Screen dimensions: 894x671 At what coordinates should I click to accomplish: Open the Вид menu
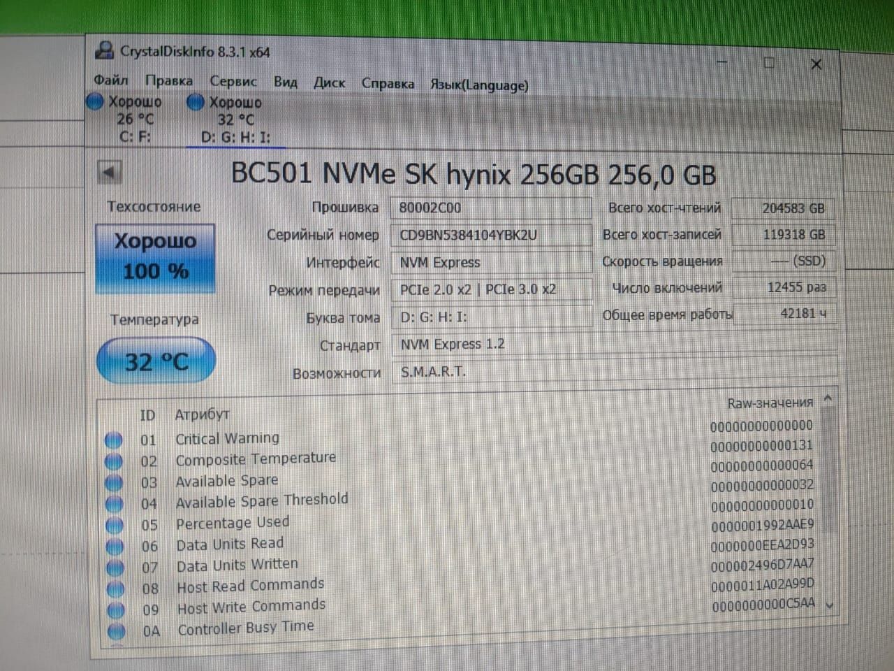[x=285, y=82]
